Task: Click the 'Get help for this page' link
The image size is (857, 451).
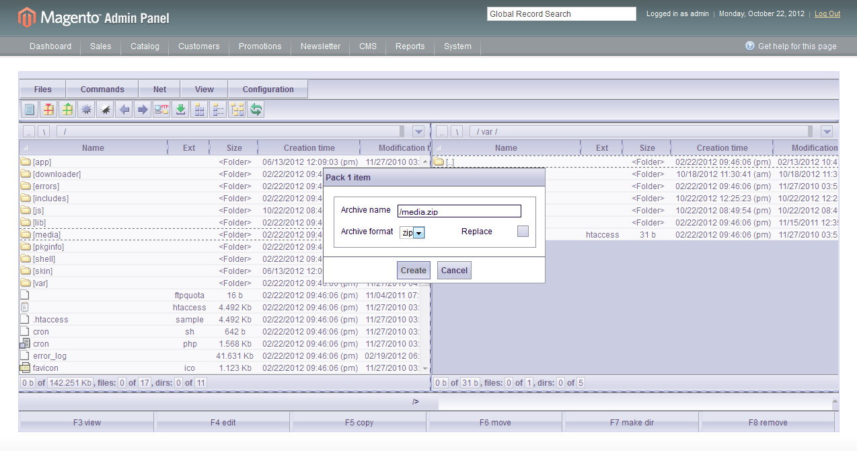Action: tap(797, 46)
